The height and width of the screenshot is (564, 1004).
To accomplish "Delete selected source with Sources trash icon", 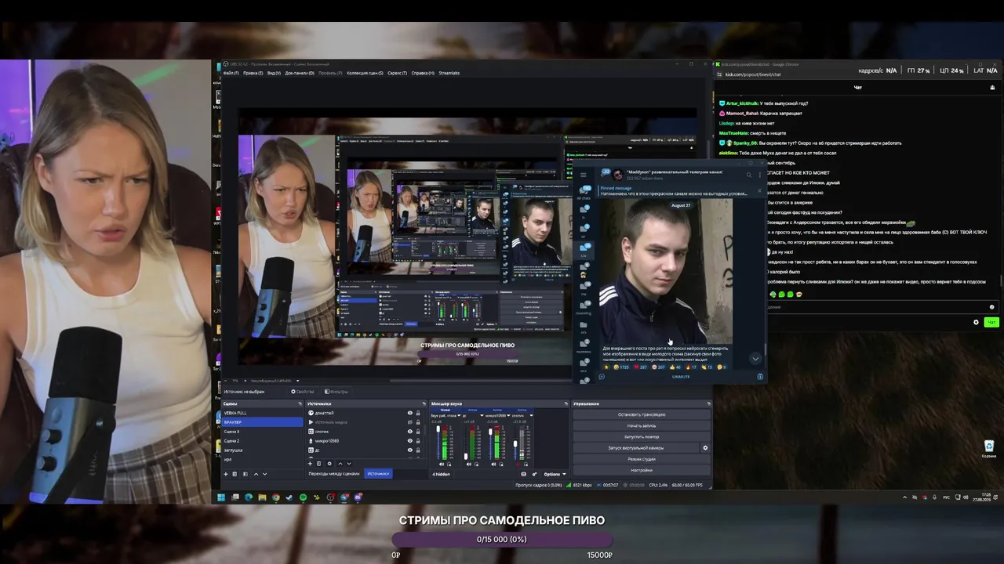I will 318,463.
